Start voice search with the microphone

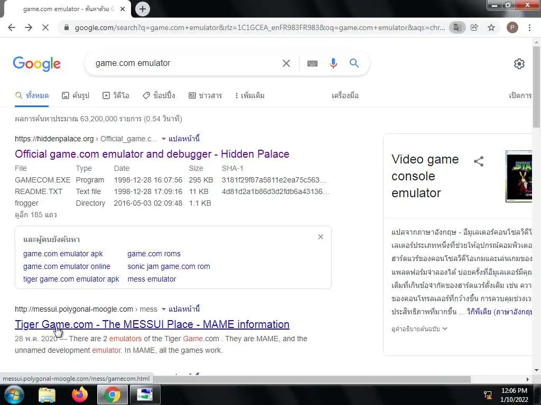pos(333,63)
